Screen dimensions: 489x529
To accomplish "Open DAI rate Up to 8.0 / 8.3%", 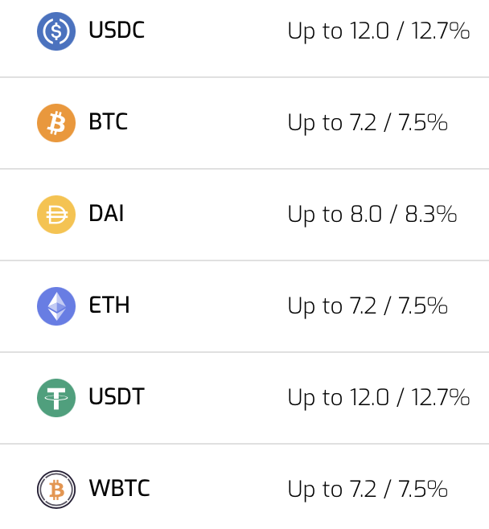I will [x=372, y=215].
